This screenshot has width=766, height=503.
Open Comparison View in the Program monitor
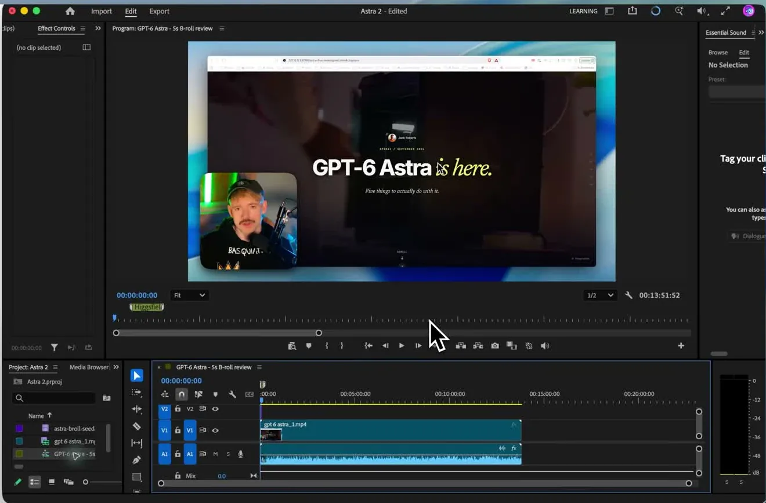(x=511, y=346)
